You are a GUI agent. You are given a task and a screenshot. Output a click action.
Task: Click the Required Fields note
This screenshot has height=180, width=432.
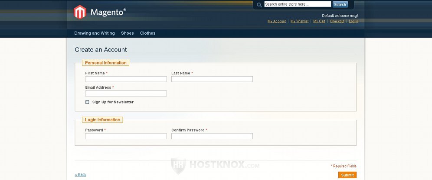click(344, 166)
